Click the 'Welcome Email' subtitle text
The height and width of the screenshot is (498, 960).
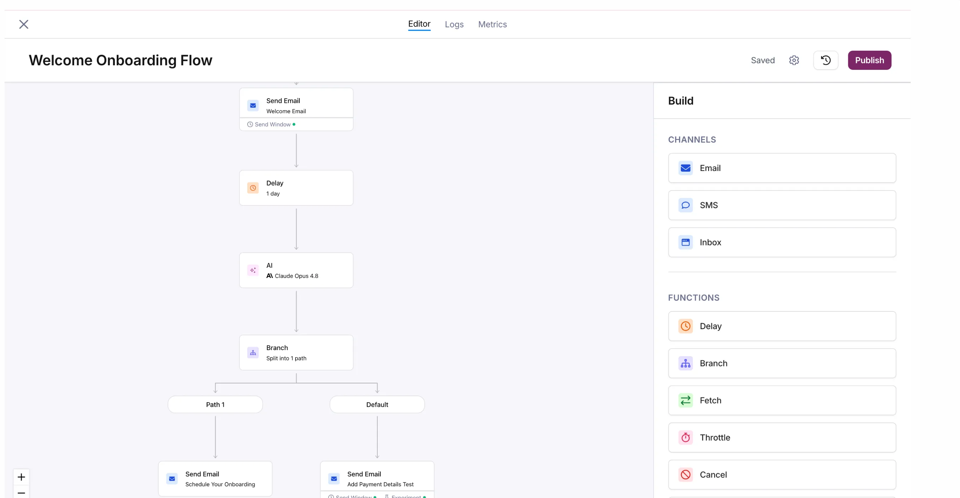[286, 111]
